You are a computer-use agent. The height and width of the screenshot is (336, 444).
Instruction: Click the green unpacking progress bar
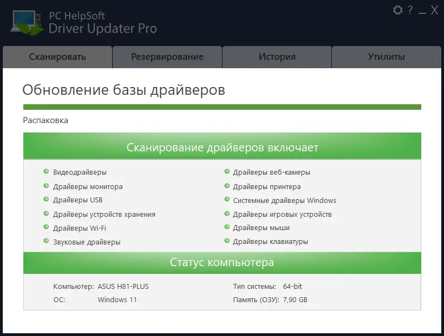(x=222, y=104)
